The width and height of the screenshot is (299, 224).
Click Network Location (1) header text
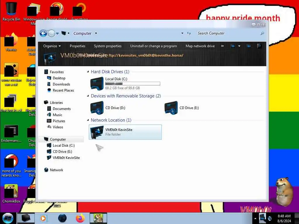pos(111,120)
